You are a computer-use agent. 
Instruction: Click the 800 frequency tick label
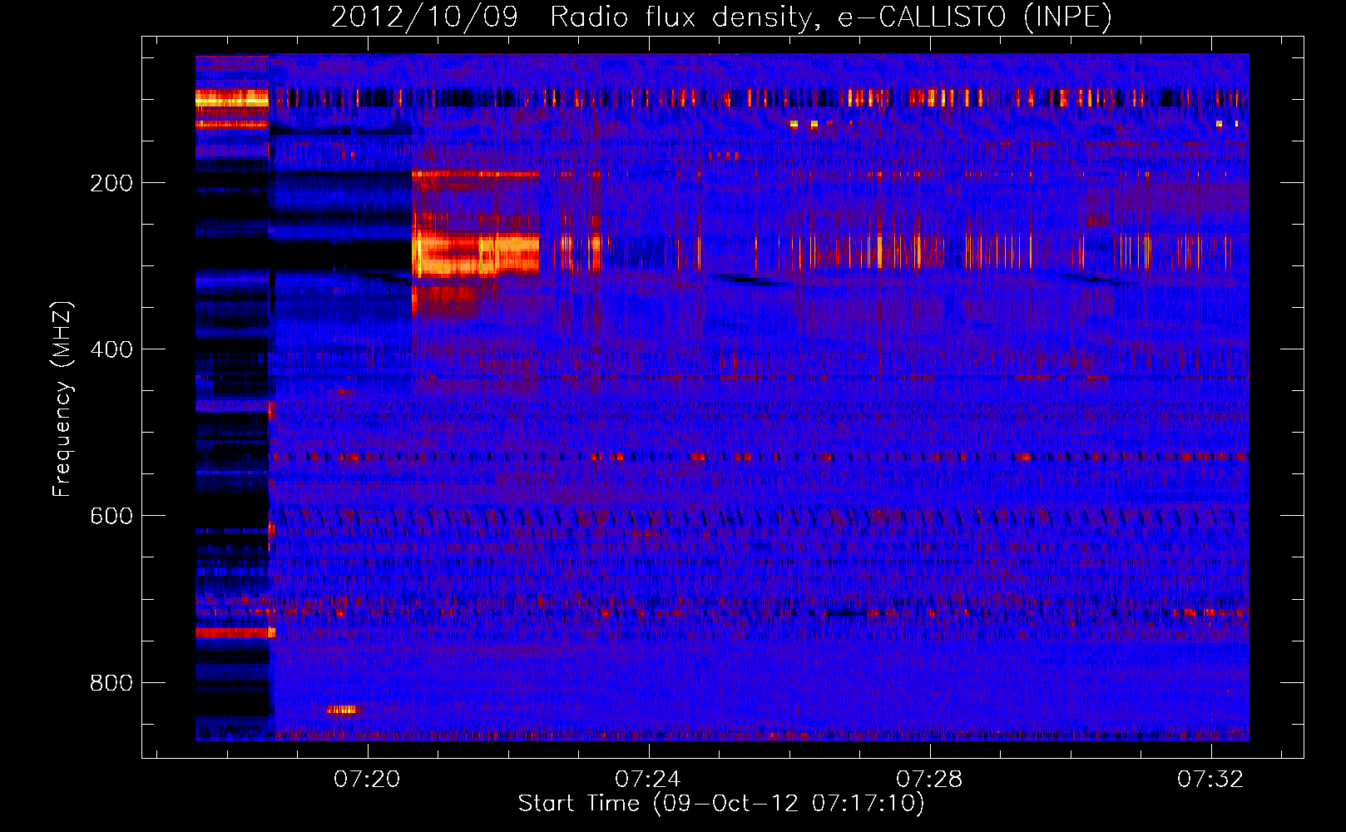click(111, 683)
